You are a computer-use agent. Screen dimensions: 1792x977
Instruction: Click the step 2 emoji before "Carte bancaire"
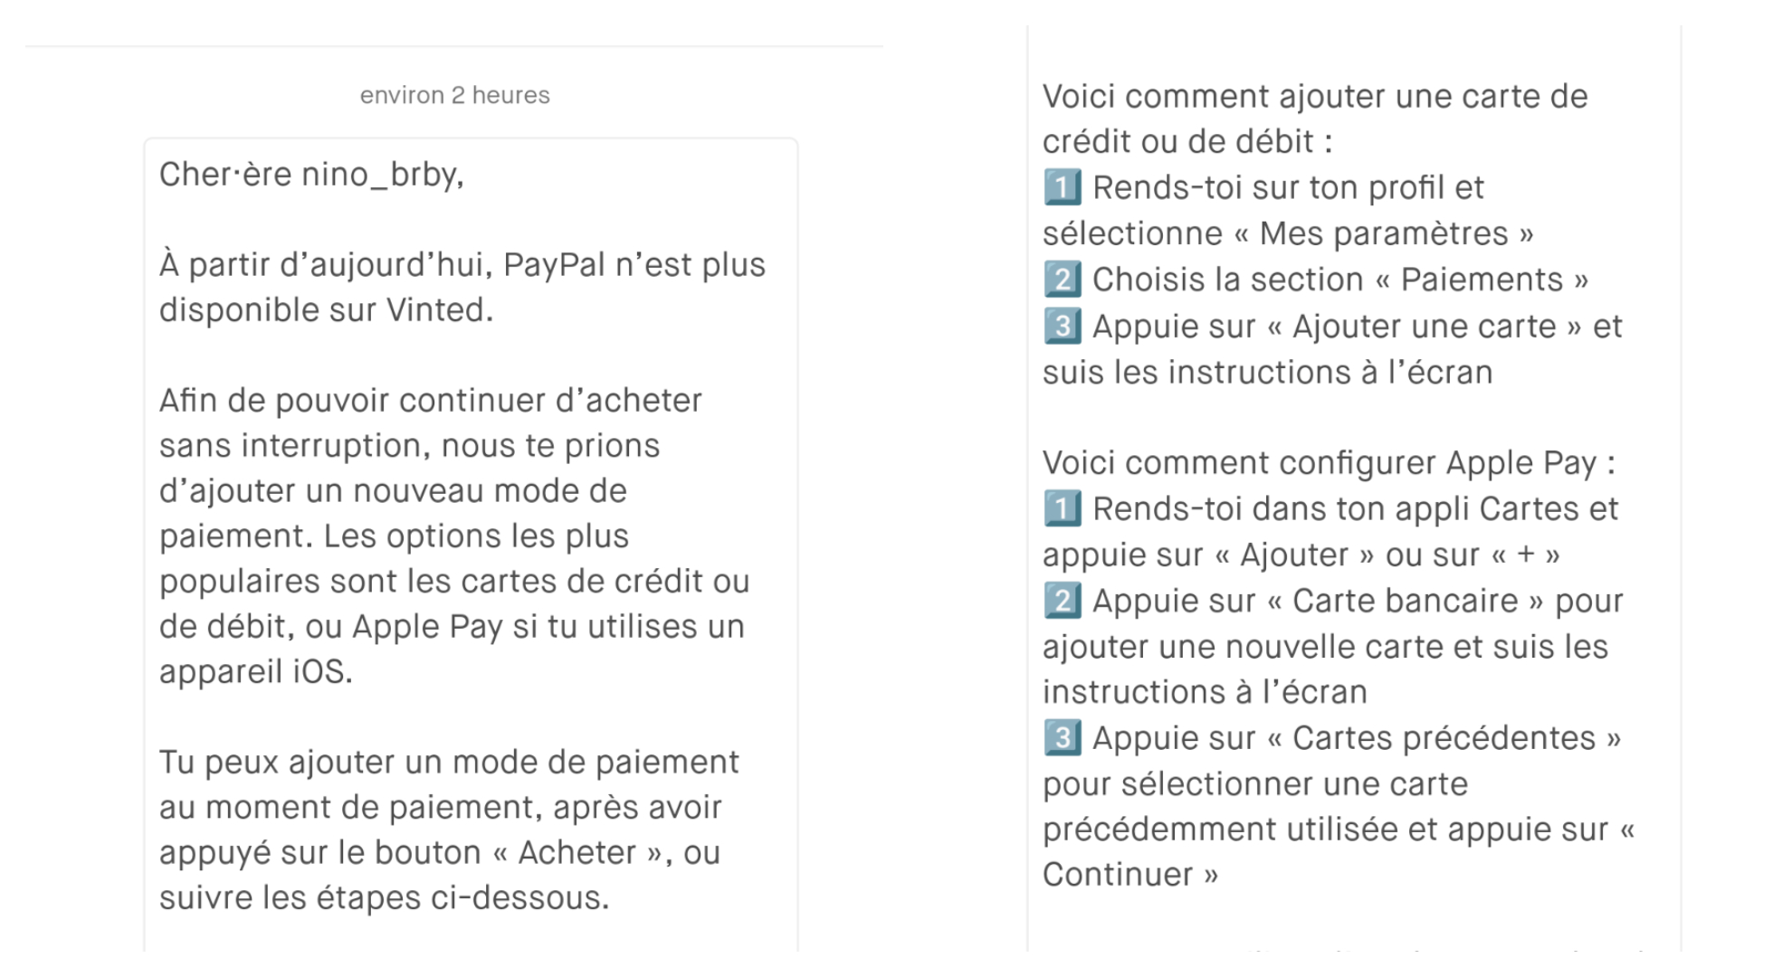tap(1063, 601)
